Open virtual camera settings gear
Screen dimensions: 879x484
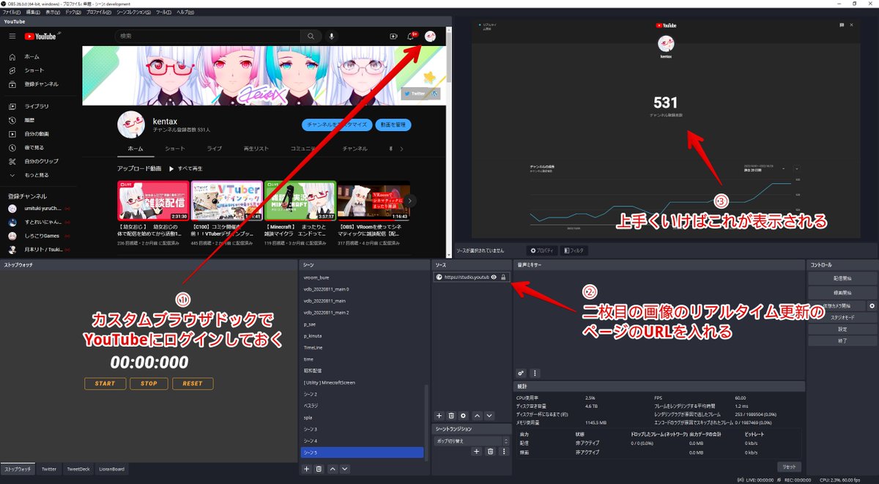pyautogui.click(x=872, y=305)
